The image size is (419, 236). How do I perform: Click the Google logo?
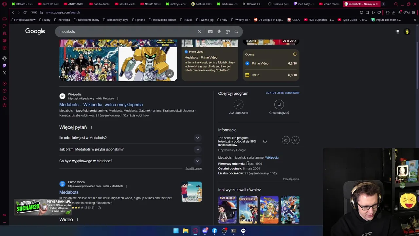point(35,31)
